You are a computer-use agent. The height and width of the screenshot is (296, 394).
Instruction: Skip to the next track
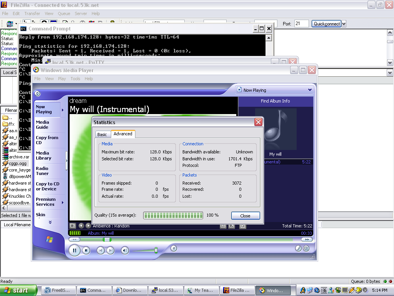(110, 251)
